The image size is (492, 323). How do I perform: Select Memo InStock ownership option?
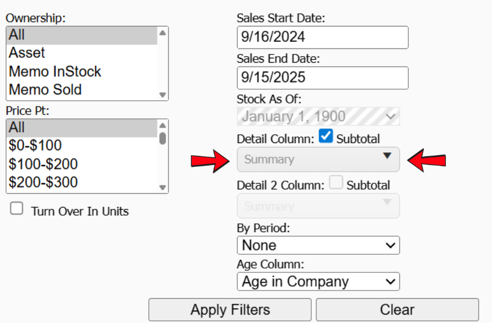55,72
